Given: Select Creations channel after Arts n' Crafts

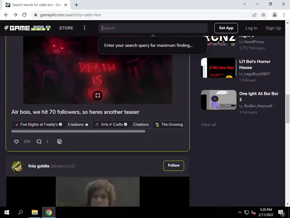Looking at the screenshot, I should [141, 125].
